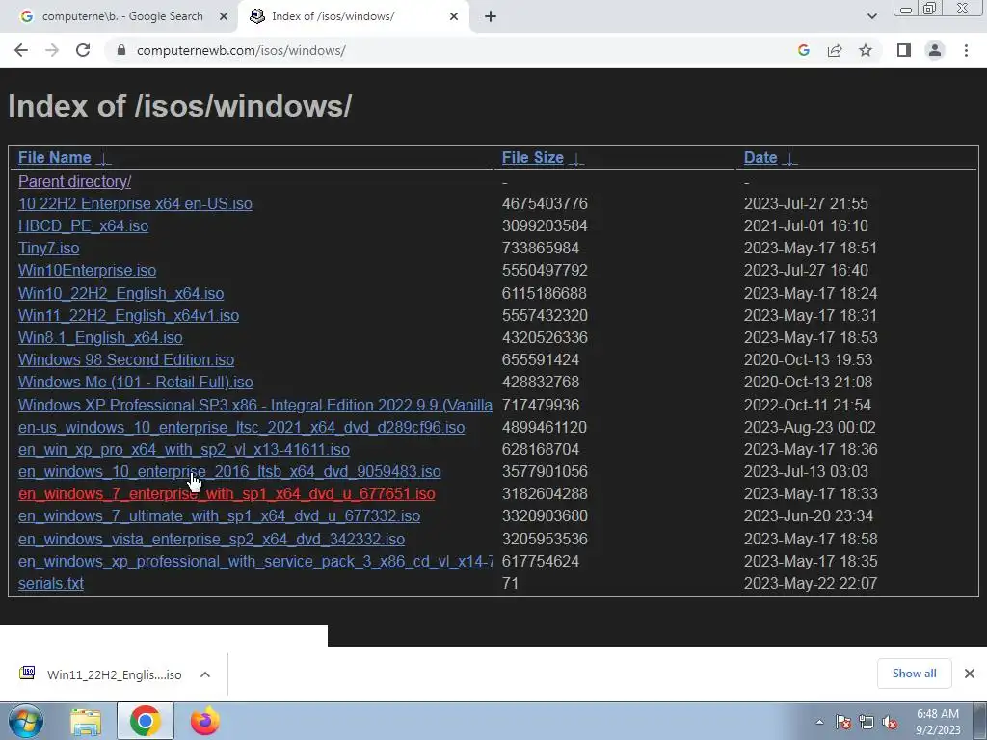
Task: Reload the current page
Action: (x=83, y=50)
